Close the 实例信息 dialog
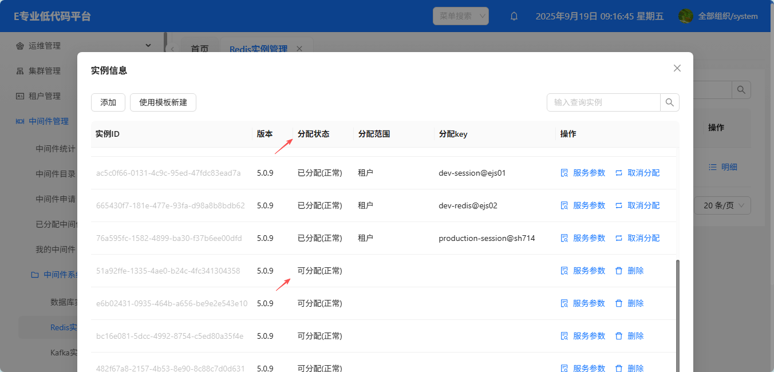 tap(677, 68)
